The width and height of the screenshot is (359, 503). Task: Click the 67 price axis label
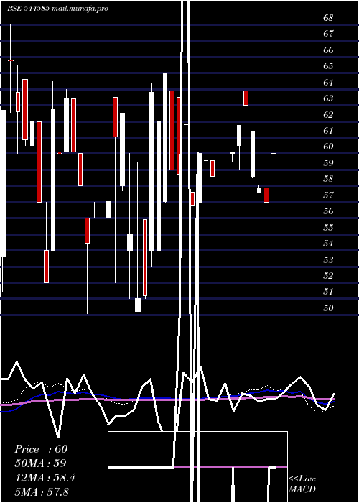coord(328,34)
